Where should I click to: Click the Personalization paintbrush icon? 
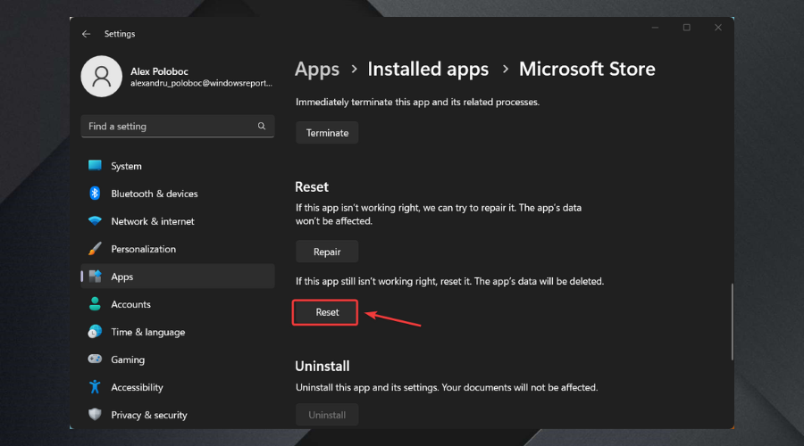pyautogui.click(x=95, y=249)
